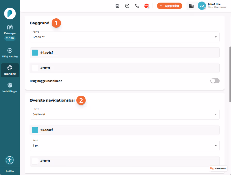Click the Opgrader button
The image size is (231, 175).
(x=170, y=6)
